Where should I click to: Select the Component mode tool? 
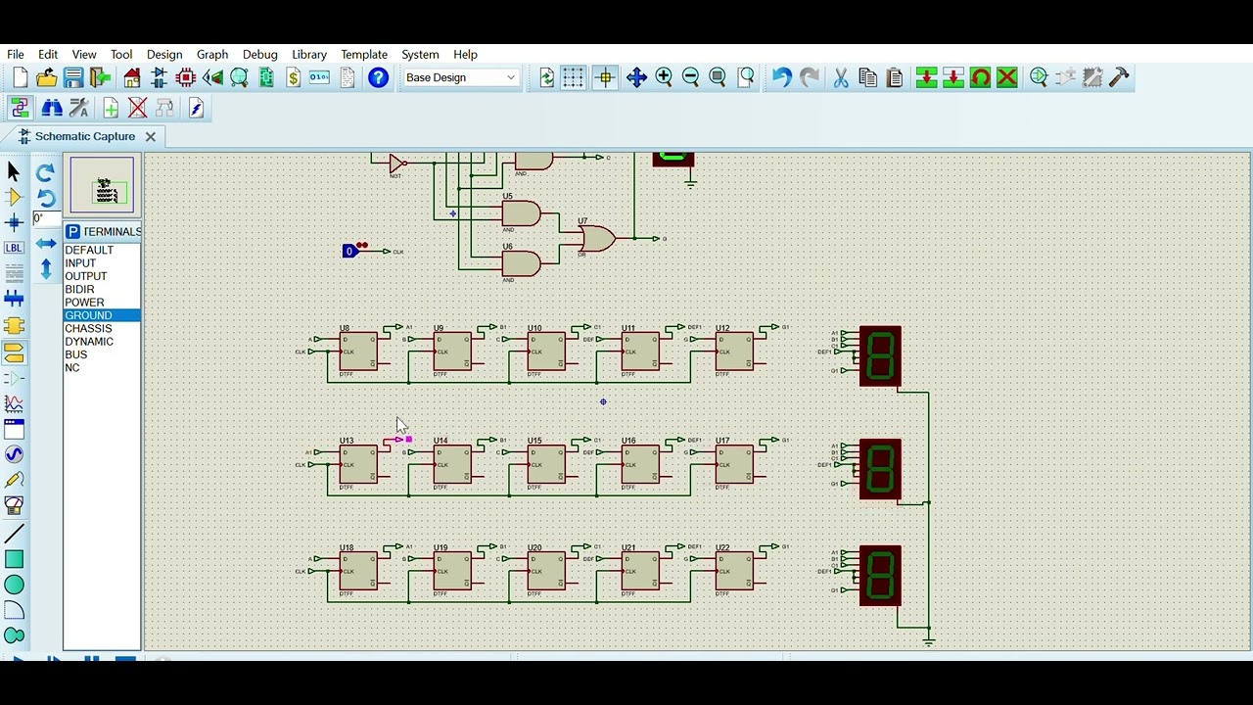tap(14, 197)
